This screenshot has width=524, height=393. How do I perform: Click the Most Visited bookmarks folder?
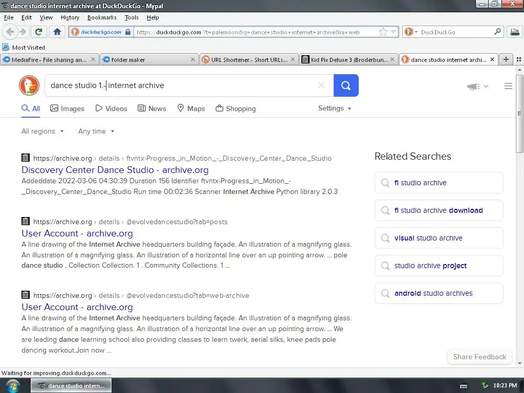24,48
